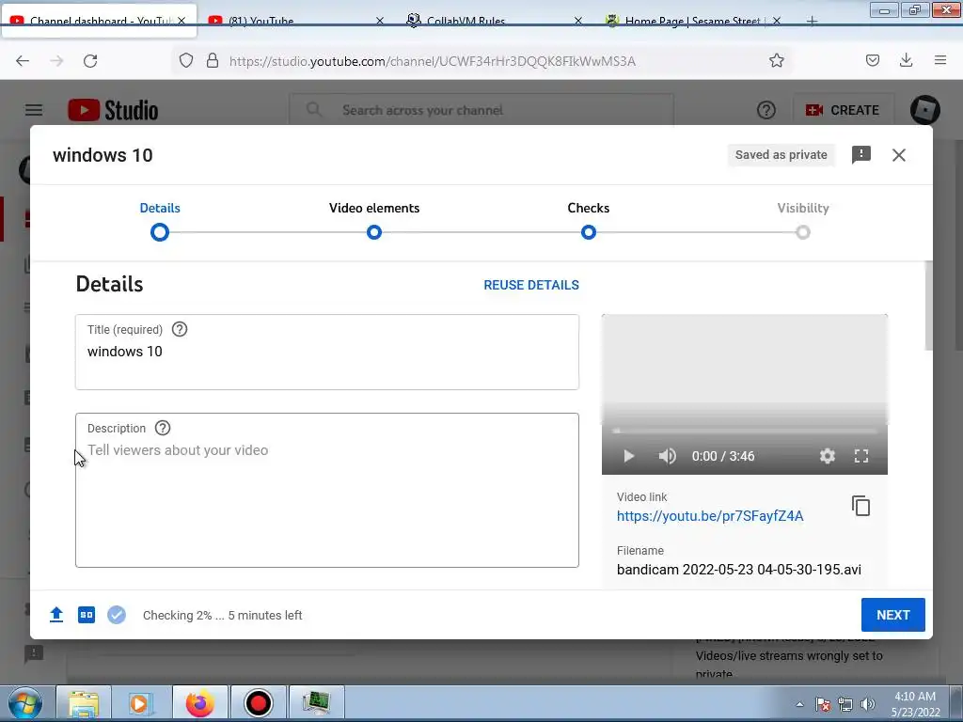Image resolution: width=963 pixels, height=722 pixels.
Task: Open a new browser tab with plus
Action: coord(812,22)
